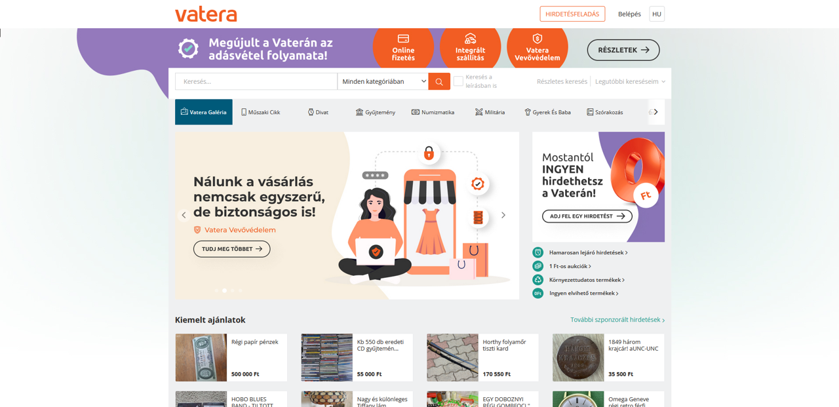Viewport: 839px width, 407px height.
Task: Select the second carousel pagination dot
Action: click(x=225, y=290)
